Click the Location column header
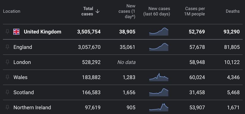 click(12, 11)
